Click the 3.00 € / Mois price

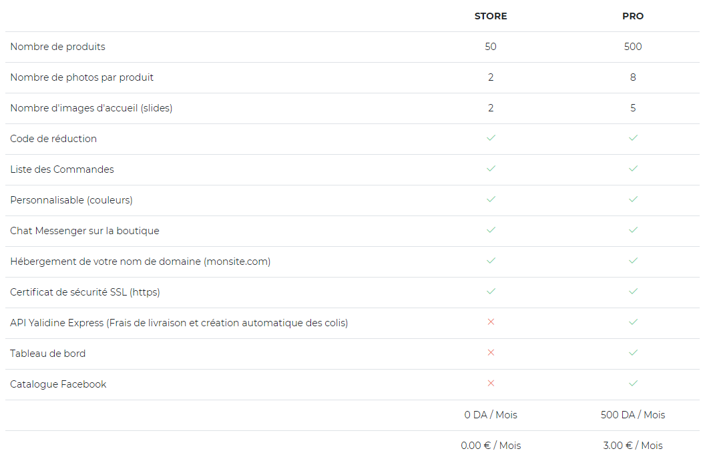click(x=633, y=446)
